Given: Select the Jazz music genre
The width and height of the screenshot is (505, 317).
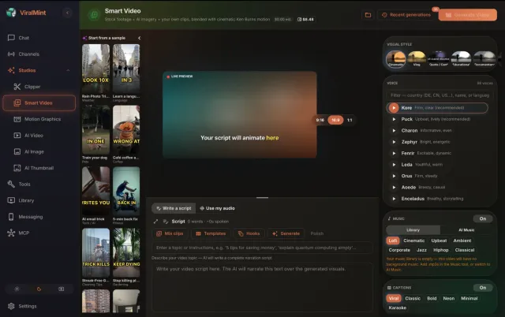Looking at the screenshot, I should 421,250.
